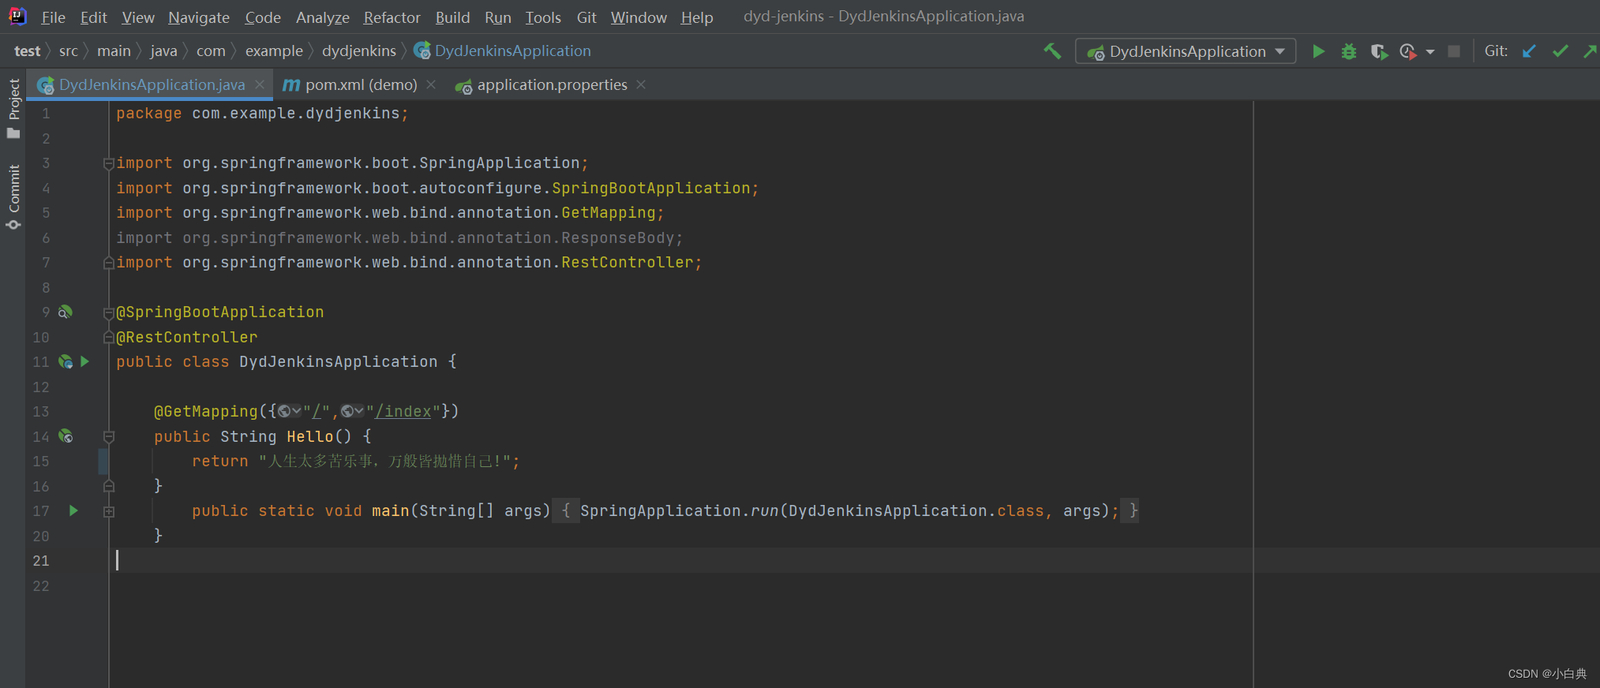Click the dydjenkins breadcrumb
Screen dimensions: 1600x688
coord(359,51)
